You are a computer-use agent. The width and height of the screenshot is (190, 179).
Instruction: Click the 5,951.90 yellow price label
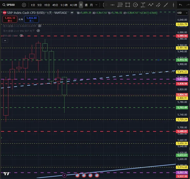[x=182, y=48]
